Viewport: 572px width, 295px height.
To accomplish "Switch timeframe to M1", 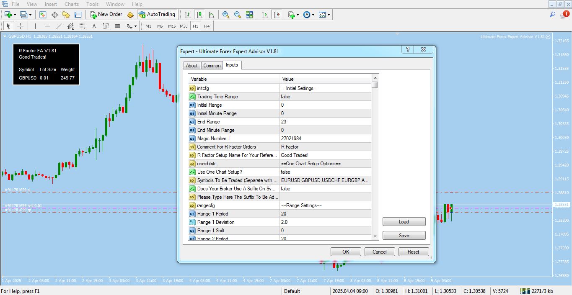I will [x=148, y=26].
